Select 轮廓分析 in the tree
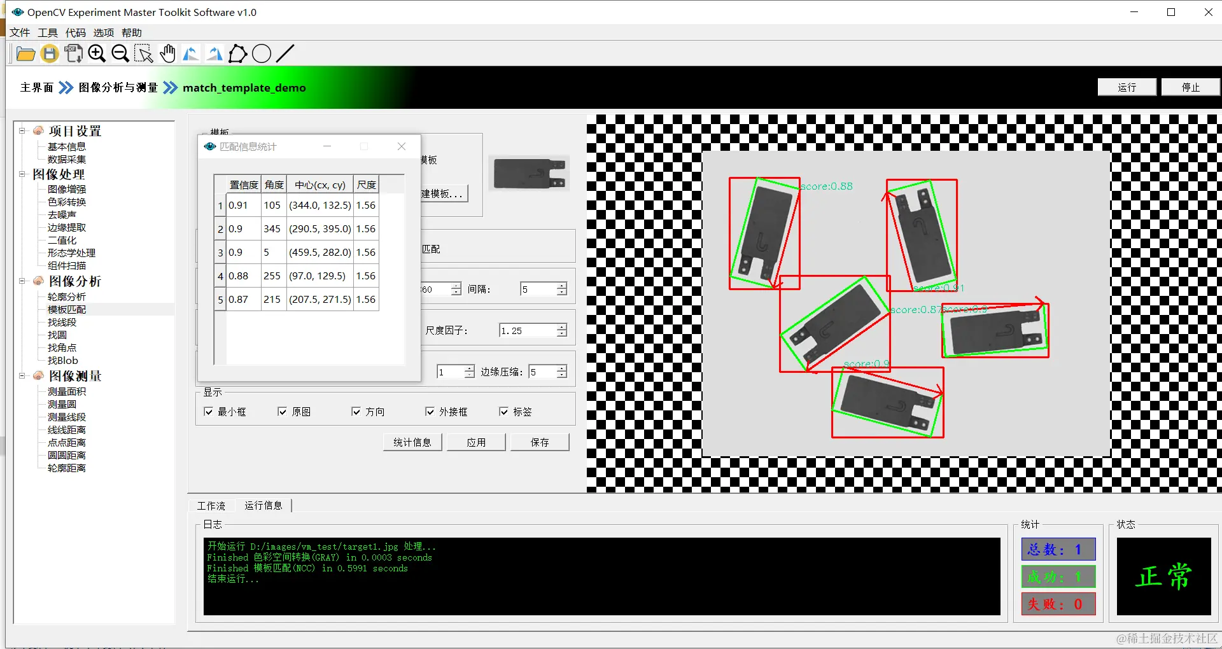The width and height of the screenshot is (1222, 649). tap(67, 297)
